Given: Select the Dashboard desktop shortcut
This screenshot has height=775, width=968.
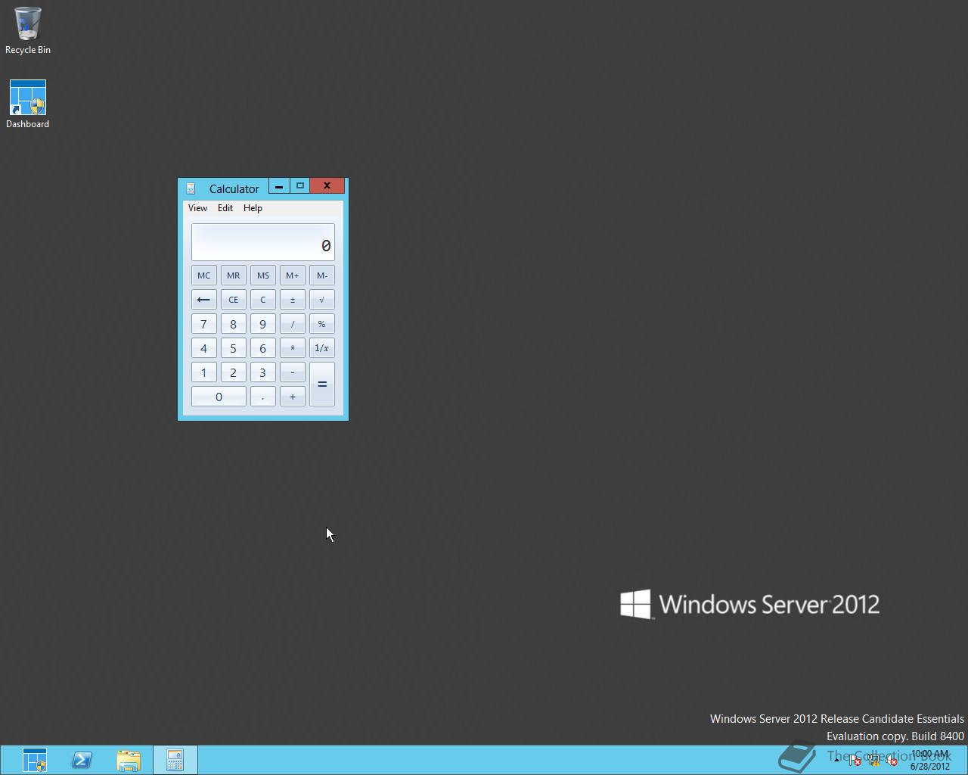Looking at the screenshot, I should (x=28, y=104).
